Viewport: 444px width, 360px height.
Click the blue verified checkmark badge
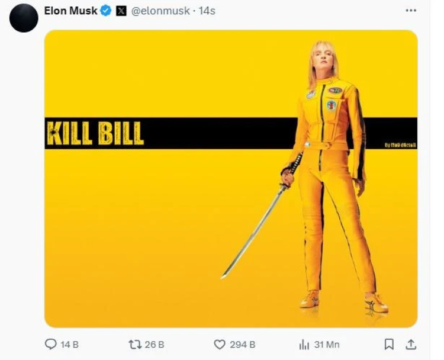[x=106, y=11]
